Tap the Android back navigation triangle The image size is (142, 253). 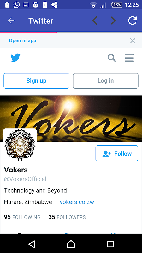(32, 244)
